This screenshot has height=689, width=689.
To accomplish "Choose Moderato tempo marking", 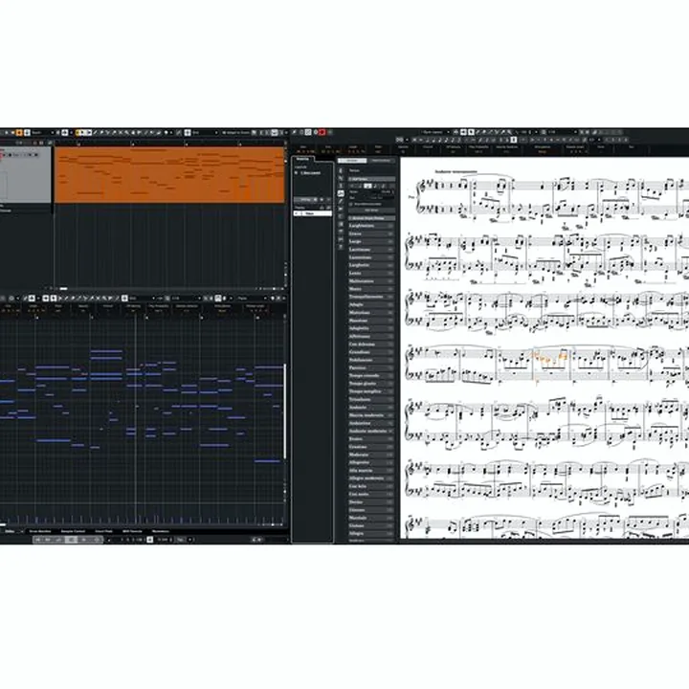I will (371, 455).
